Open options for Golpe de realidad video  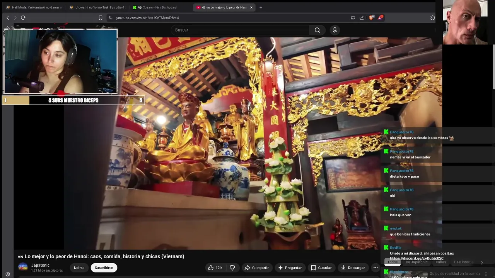coord(486,274)
